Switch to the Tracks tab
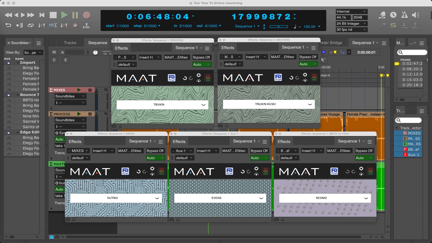The height and width of the screenshot is (243, 432). point(70,42)
